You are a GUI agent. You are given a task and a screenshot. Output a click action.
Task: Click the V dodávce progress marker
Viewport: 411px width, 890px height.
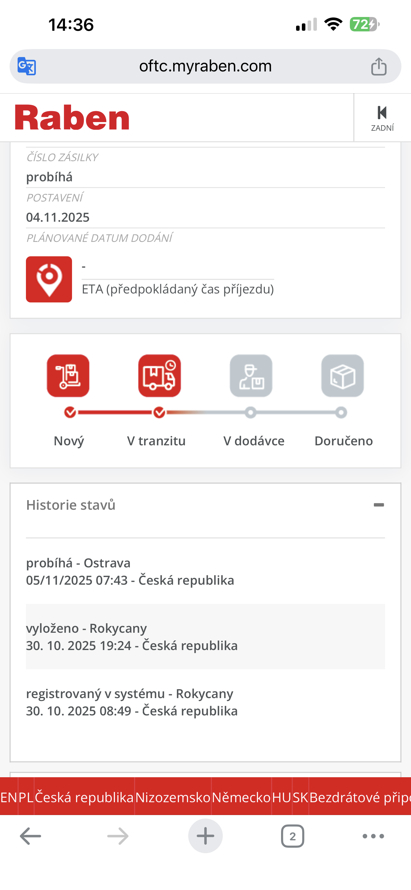pyautogui.click(x=251, y=413)
